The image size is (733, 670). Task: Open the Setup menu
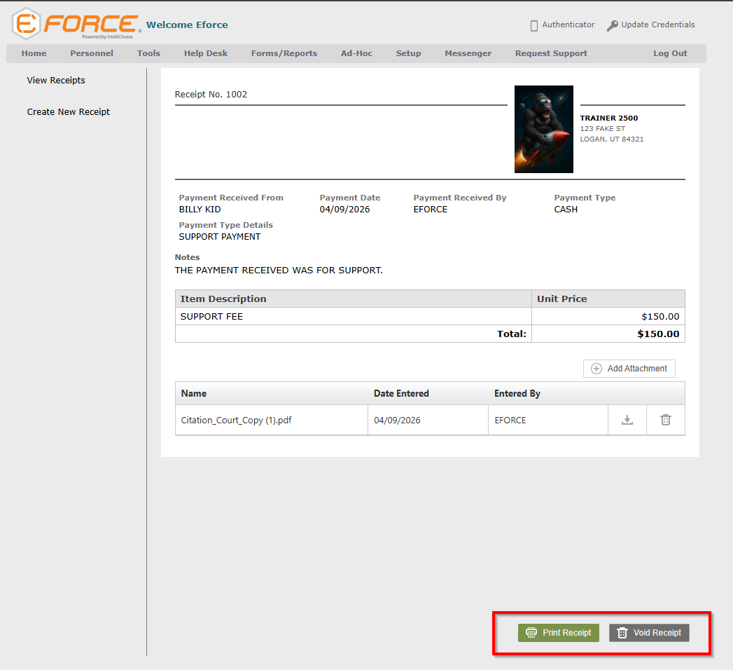408,53
